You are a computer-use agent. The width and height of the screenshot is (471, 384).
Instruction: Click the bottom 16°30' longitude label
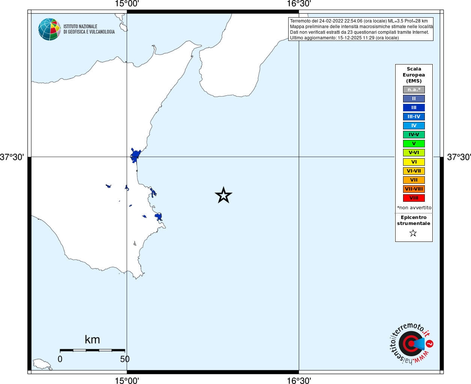(x=299, y=380)
